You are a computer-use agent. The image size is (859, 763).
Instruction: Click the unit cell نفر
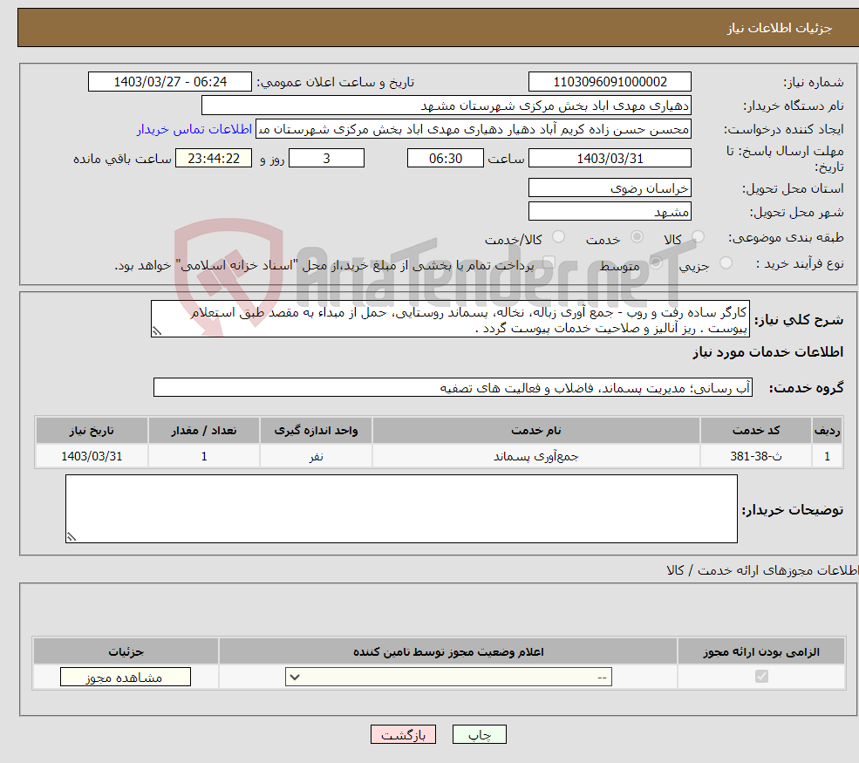pos(316,456)
